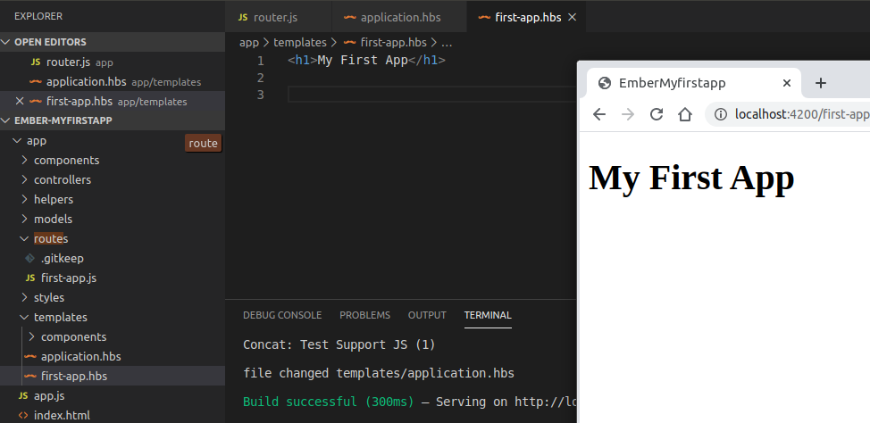Close first-app.hbs in the open editors list
870x423 pixels.
click(x=20, y=101)
